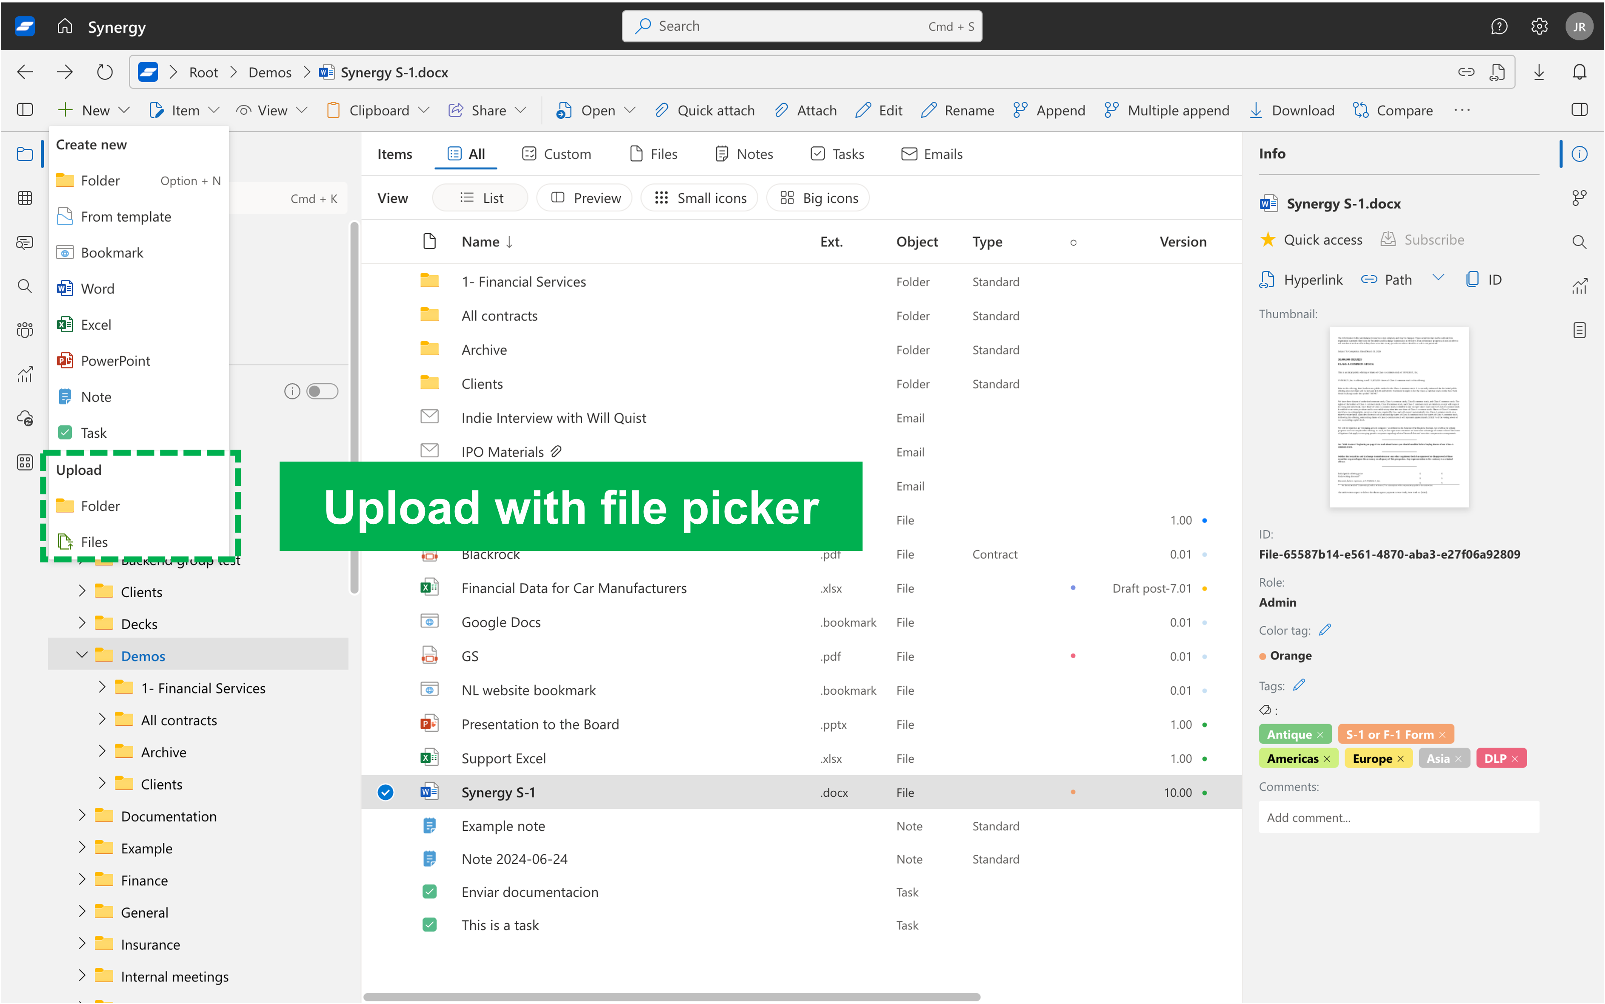Select the Small icons view option

coord(699,198)
